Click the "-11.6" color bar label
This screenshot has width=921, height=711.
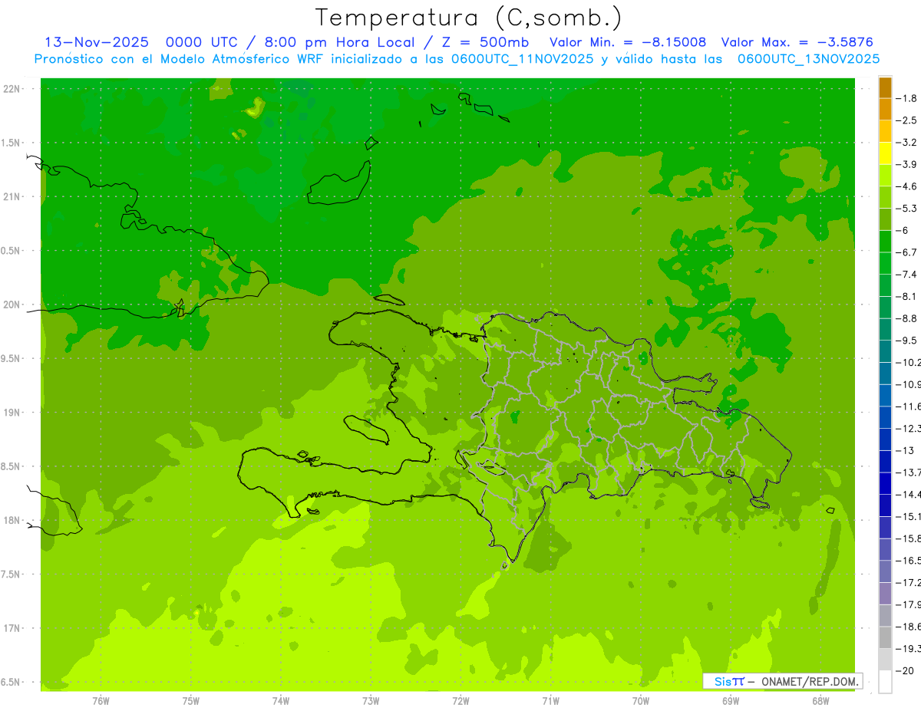point(908,407)
